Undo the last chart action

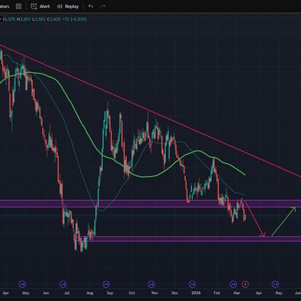pos(90,7)
